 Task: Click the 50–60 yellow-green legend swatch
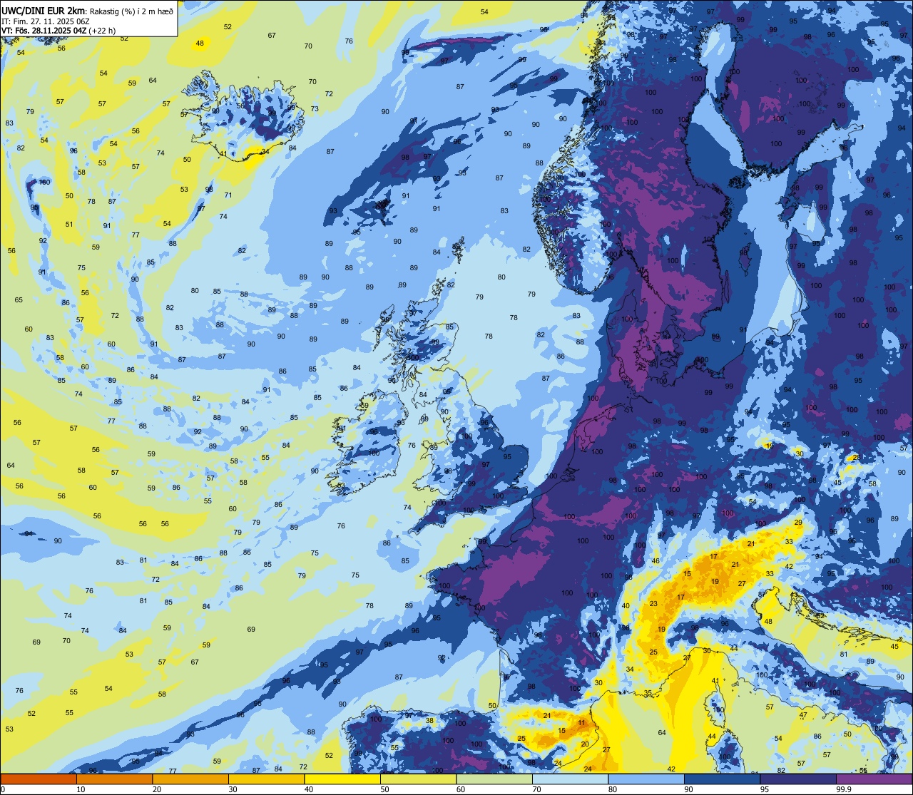point(418,779)
